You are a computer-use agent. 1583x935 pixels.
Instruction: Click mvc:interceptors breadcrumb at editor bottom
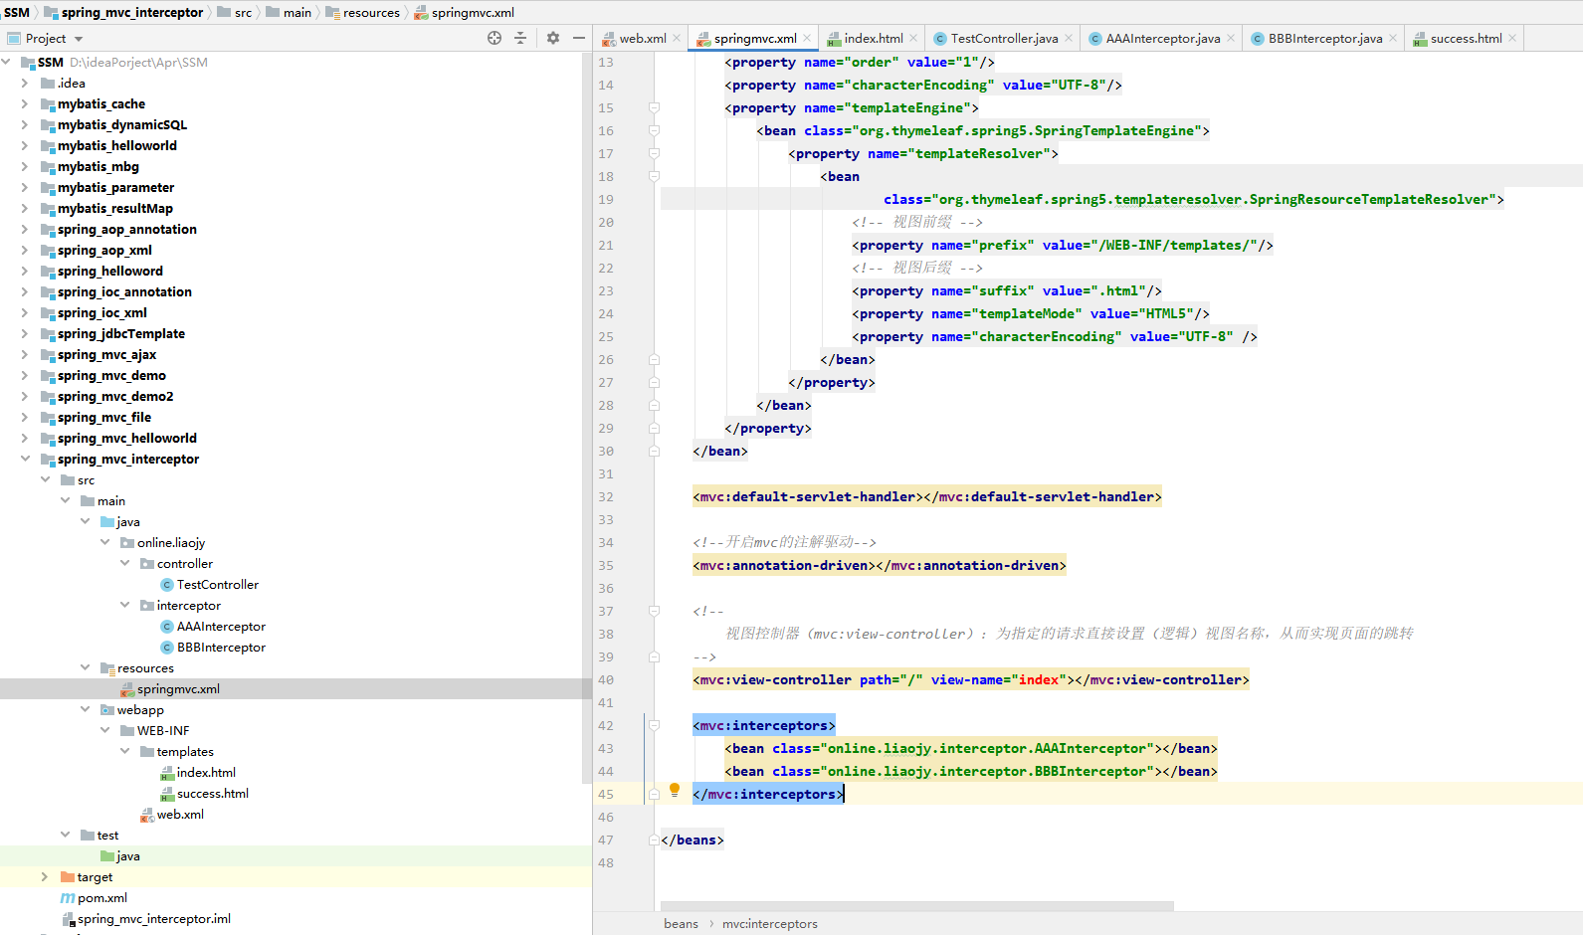click(770, 924)
